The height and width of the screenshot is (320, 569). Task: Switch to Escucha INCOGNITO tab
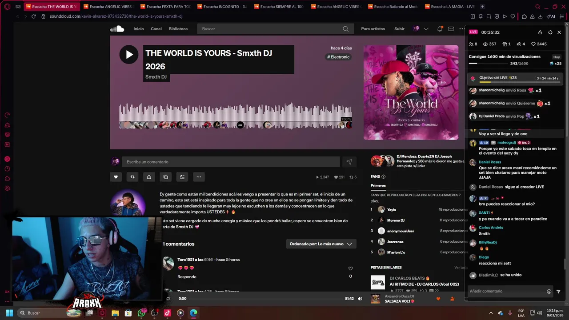pyautogui.click(x=222, y=7)
